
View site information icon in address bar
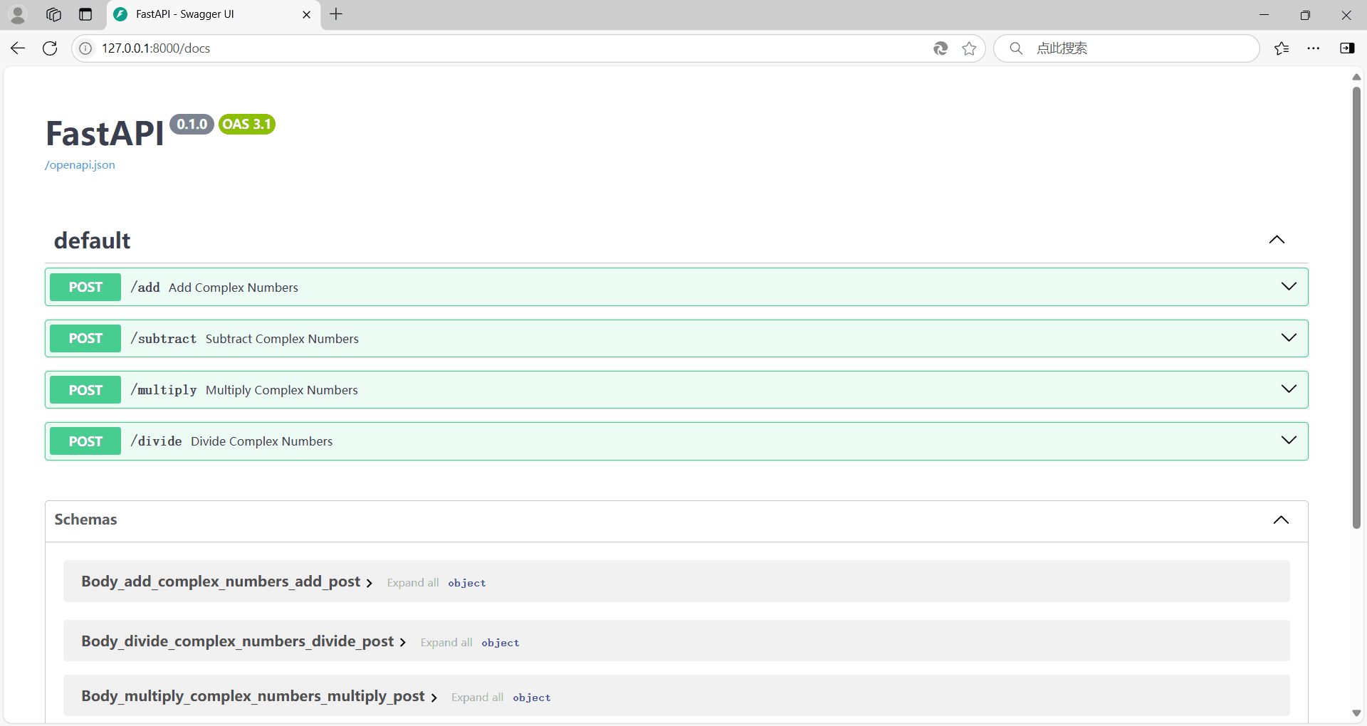pyautogui.click(x=85, y=48)
